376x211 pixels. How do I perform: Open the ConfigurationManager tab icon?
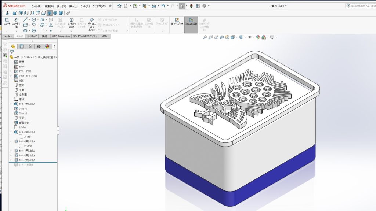tap(30, 47)
